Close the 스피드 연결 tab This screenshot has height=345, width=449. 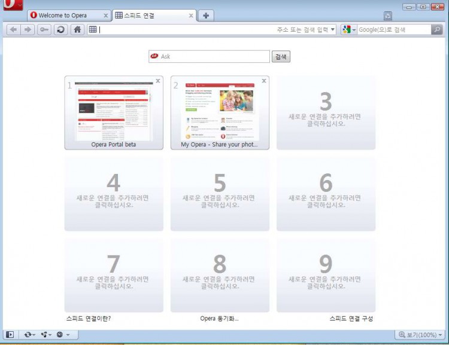(x=191, y=16)
